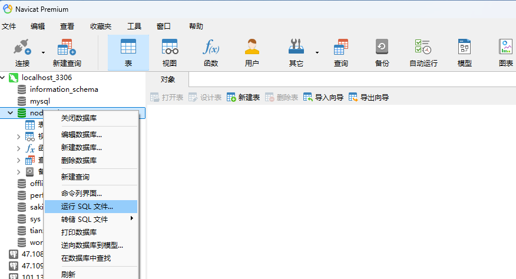The height and width of the screenshot is (279, 516).
Task: Open dropdown arrow next to 其它
Action: [317, 52]
